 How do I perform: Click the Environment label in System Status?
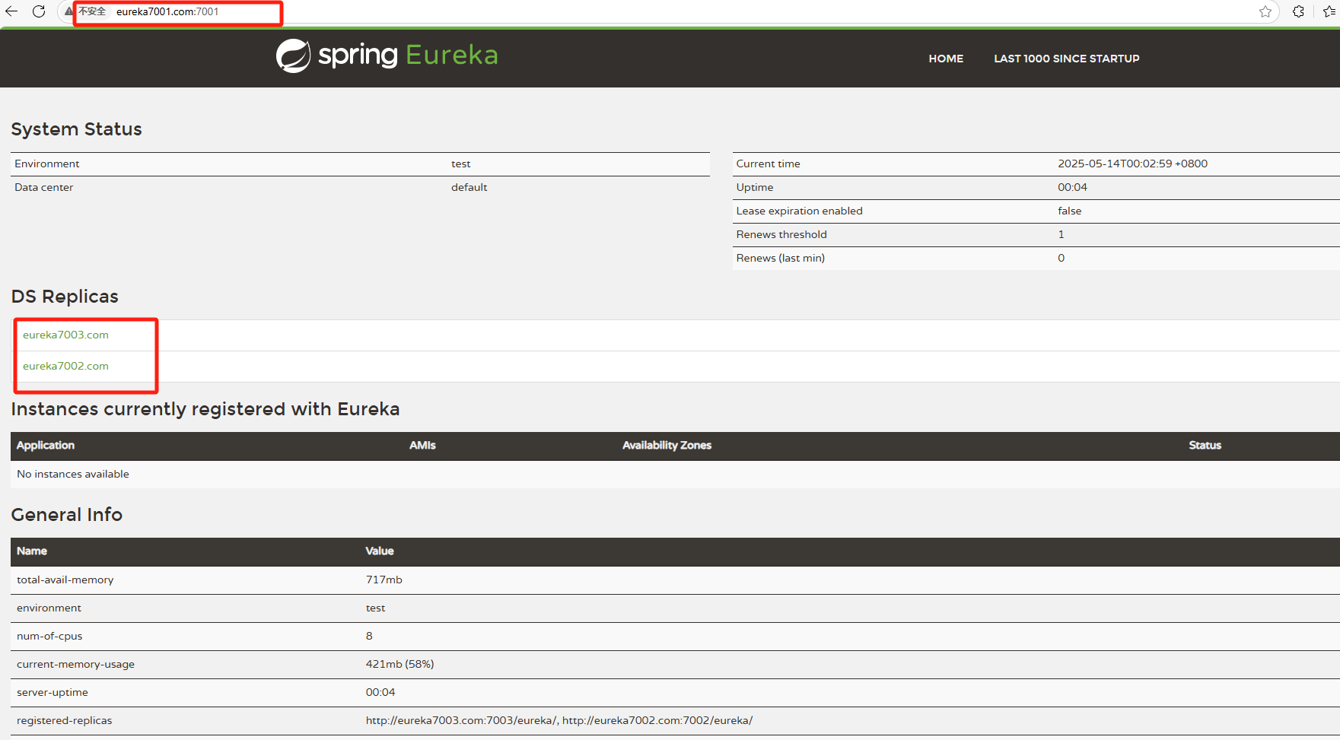click(x=46, y=164)
